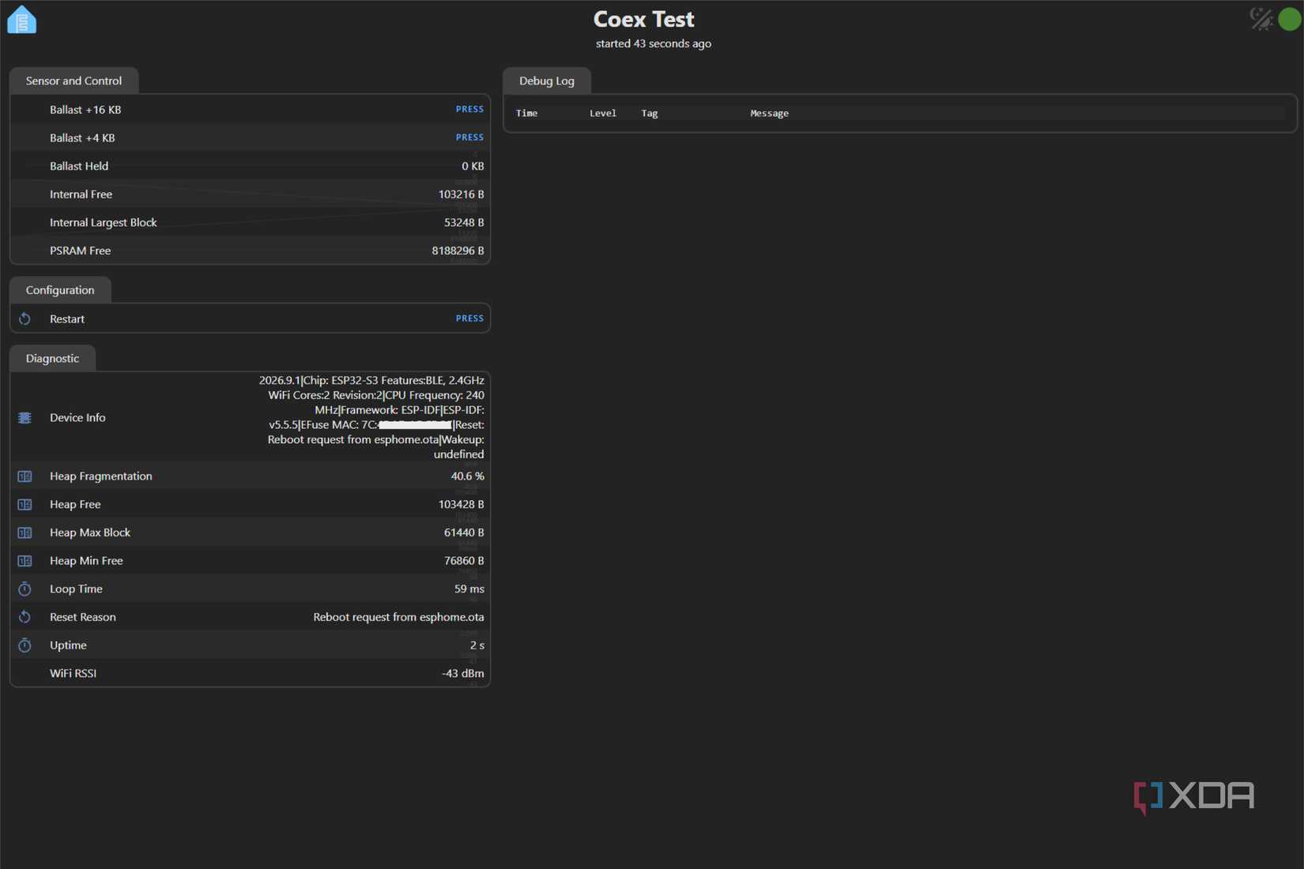Select the Debug Log tab
Screen dimensions: 1304x869
(547, 81)
